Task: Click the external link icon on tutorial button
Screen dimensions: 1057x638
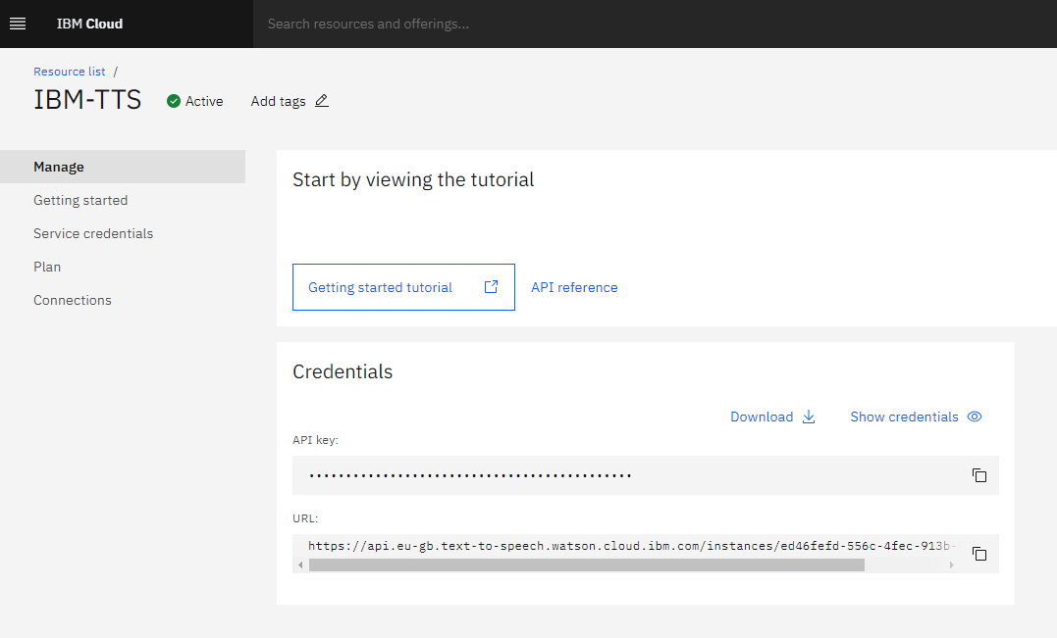Action: coord(492,287)
